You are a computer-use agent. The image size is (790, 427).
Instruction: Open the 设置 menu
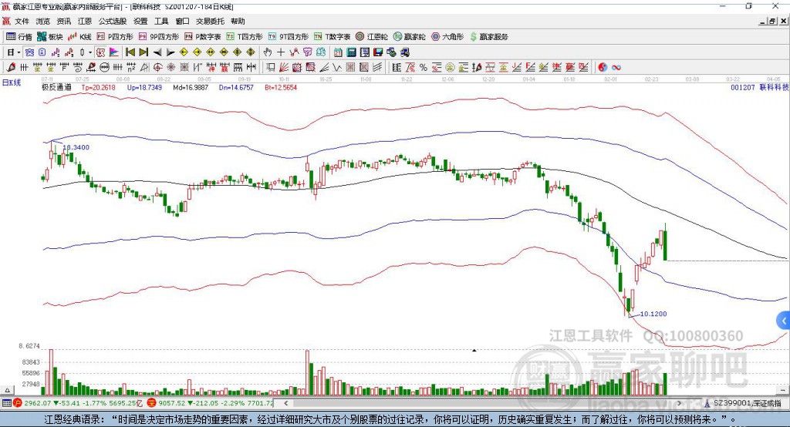(140, 21)
